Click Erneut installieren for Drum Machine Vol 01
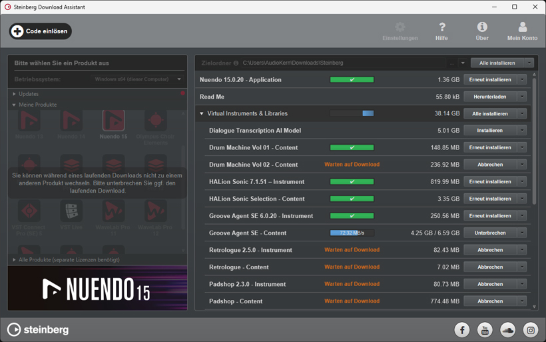This screenshot has width=546, height=342. point(490,147)
